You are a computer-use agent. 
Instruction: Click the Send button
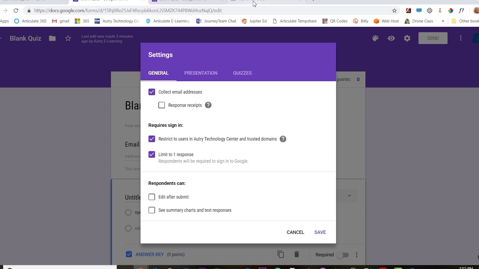point(433,38)
